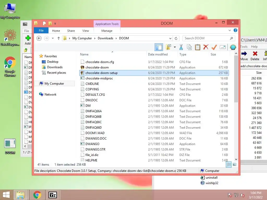Image resolution: width=267 pixels, height=200 pixels.
Task: Switch to Large icons view button
Action: [234, 164]
